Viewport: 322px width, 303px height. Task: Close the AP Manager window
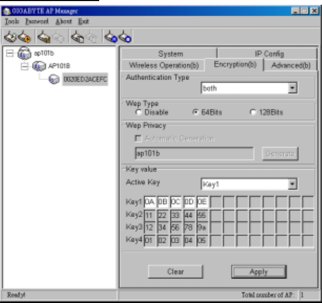click(x=315, y=10)
